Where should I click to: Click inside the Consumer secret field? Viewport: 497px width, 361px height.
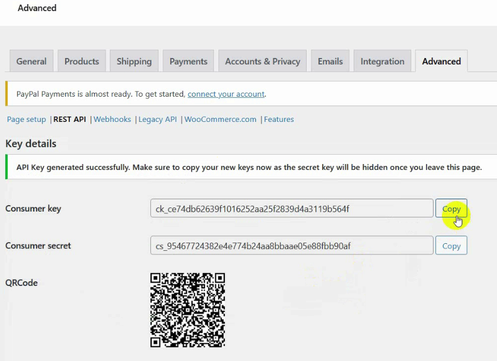[x=291, y=246]
